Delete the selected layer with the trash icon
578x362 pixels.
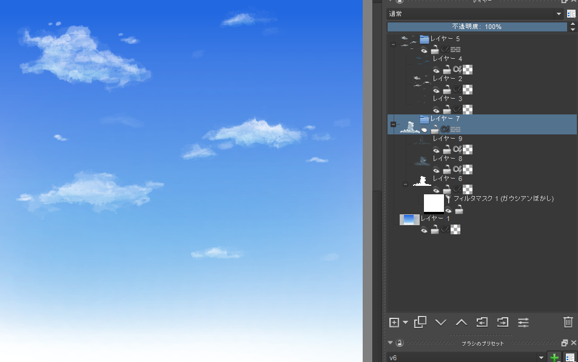click(x=568, y=323)
